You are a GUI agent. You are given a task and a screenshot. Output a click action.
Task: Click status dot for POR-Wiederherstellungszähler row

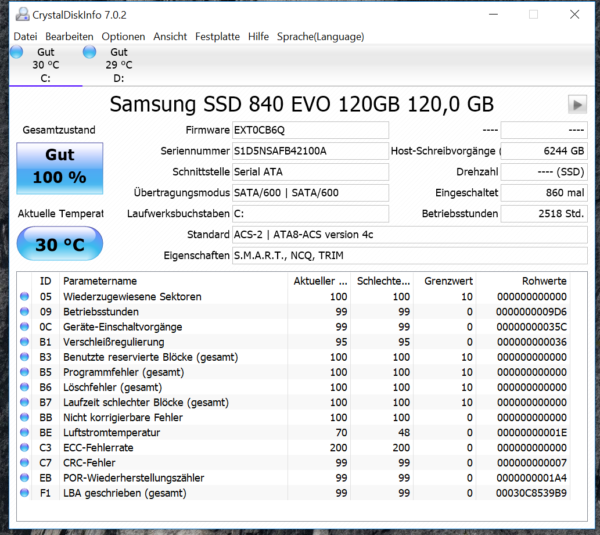24,477
